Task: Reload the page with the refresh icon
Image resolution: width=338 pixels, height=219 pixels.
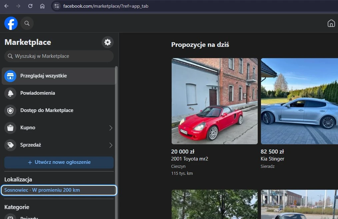Action: point(30,6)
